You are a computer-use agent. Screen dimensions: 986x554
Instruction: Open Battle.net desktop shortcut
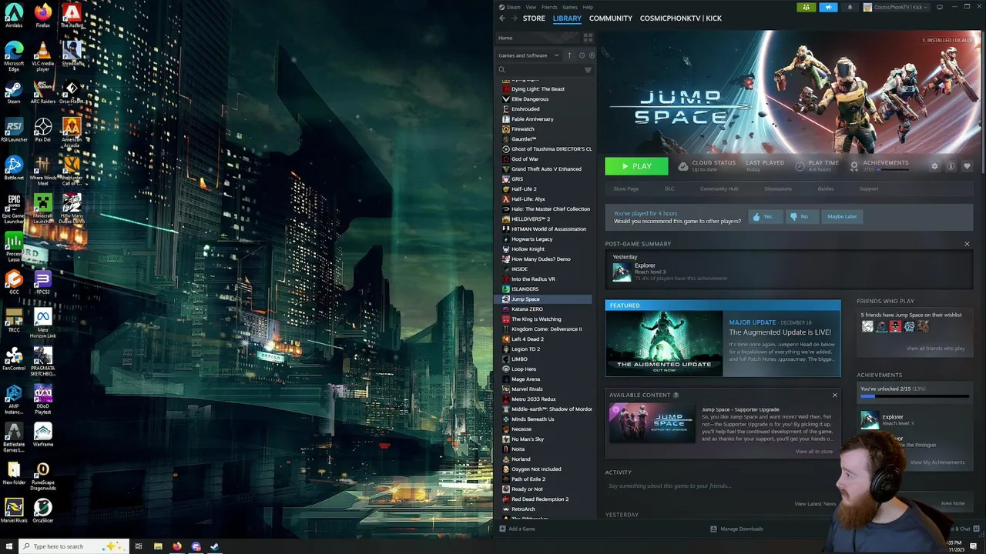coord(14,167)
